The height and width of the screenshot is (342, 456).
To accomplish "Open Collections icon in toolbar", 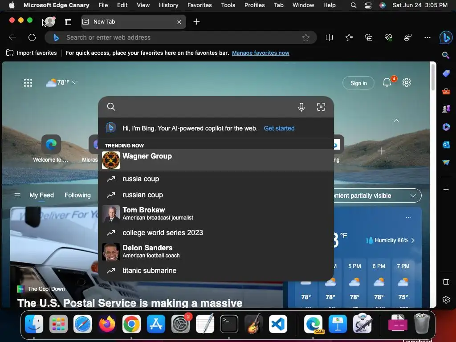I will coord(369,37).
